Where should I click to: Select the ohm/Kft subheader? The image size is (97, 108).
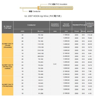click(x=90, y=31)
